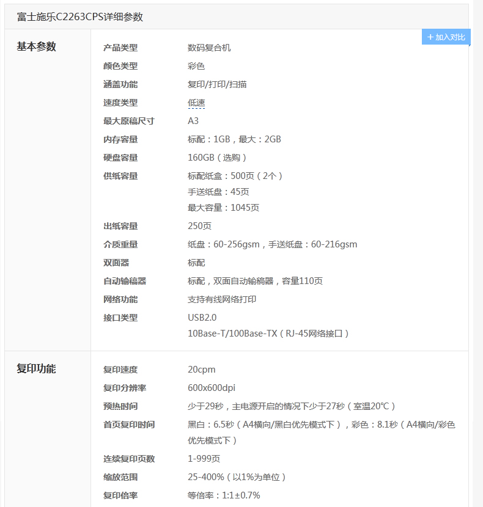The width and height of the screenshot is (483, 507).
Task: Select the value 20cpm
Action: tap(201, 370)
